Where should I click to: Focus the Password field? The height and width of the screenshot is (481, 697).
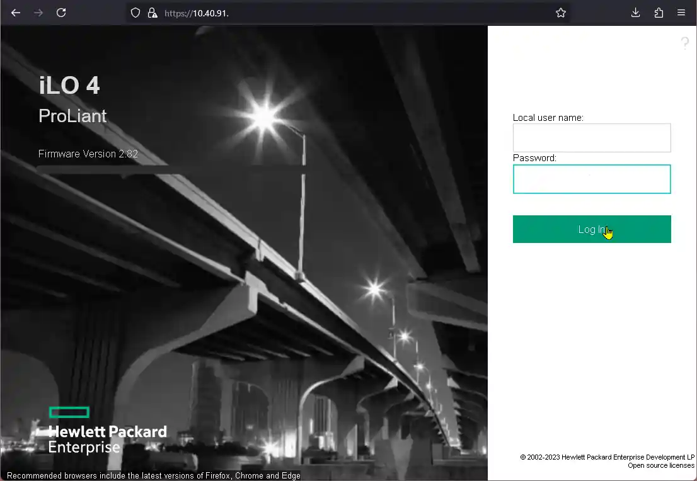point(592,179)
